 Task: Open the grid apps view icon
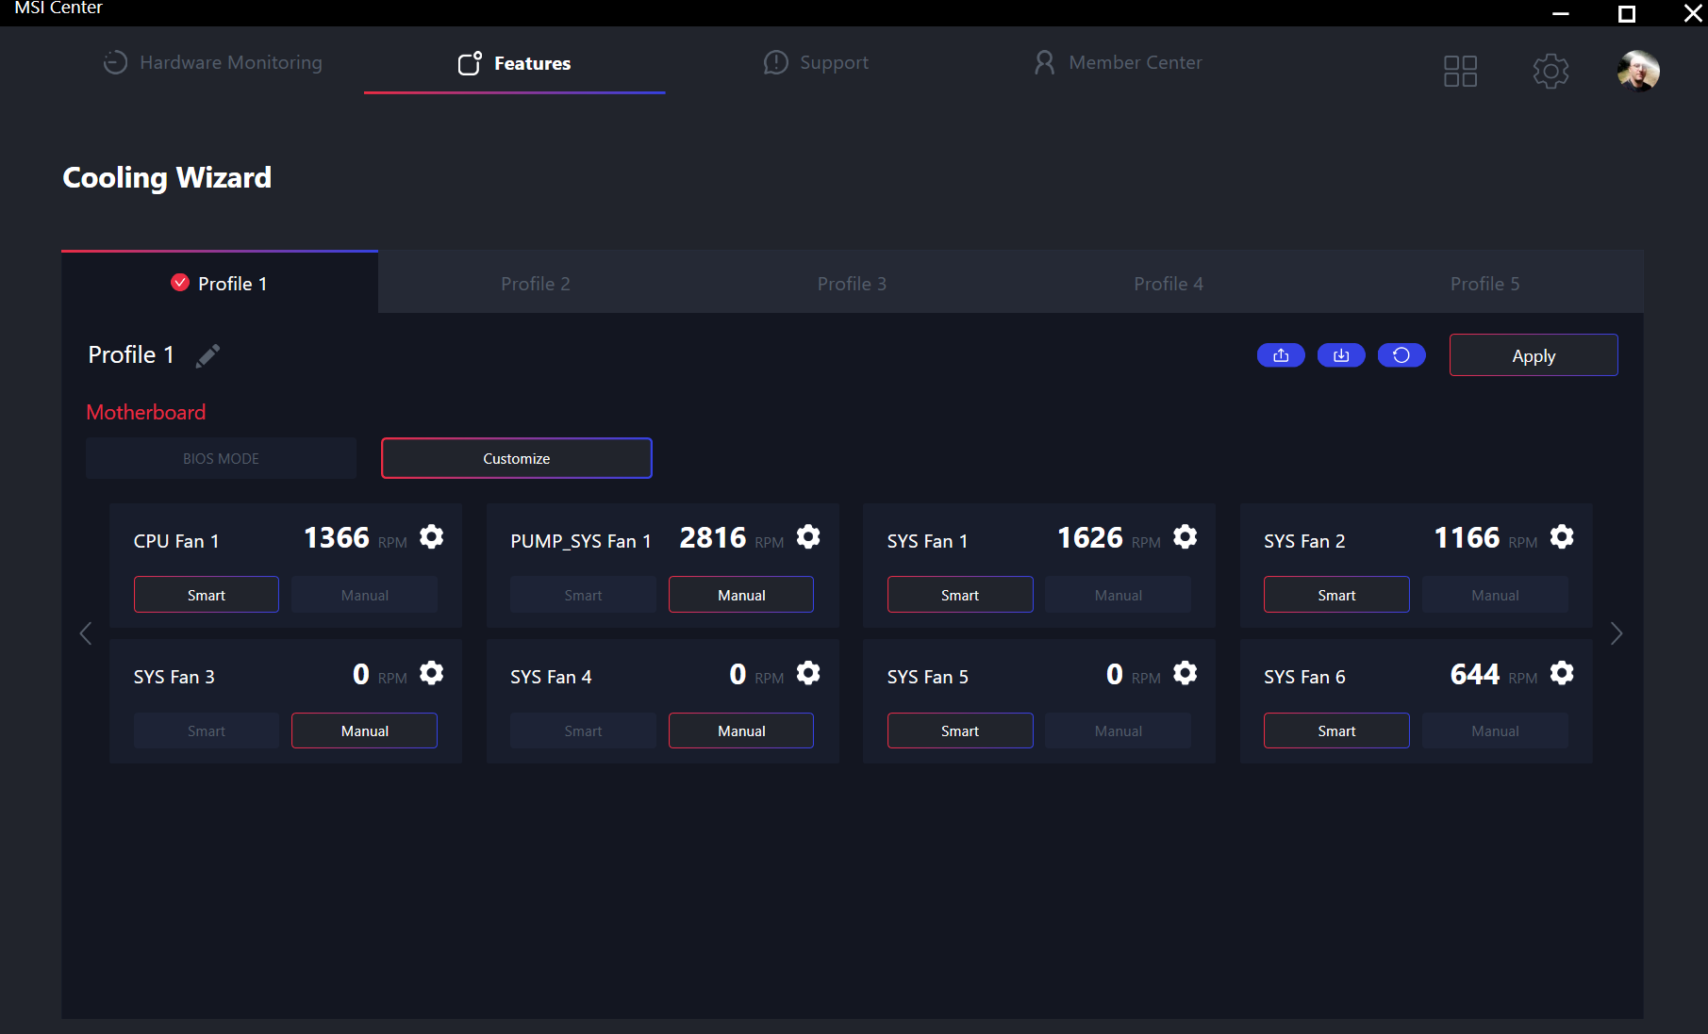click(x=1460, y=71)
